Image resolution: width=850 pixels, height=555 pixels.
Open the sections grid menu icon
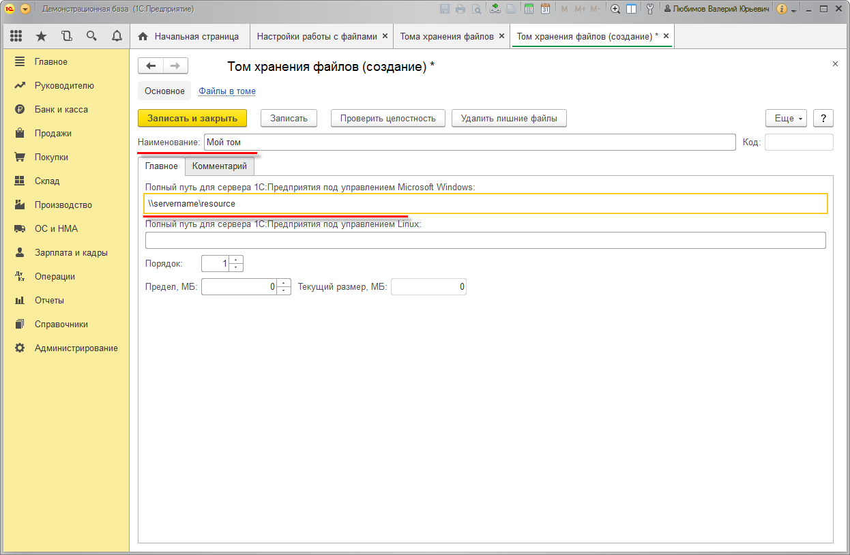point(16,36)
